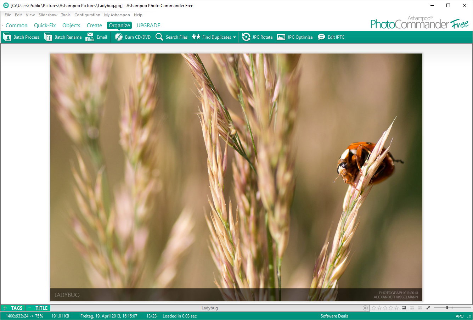
Task: Click the Ladybug title input field
Action: pos(209,308)
